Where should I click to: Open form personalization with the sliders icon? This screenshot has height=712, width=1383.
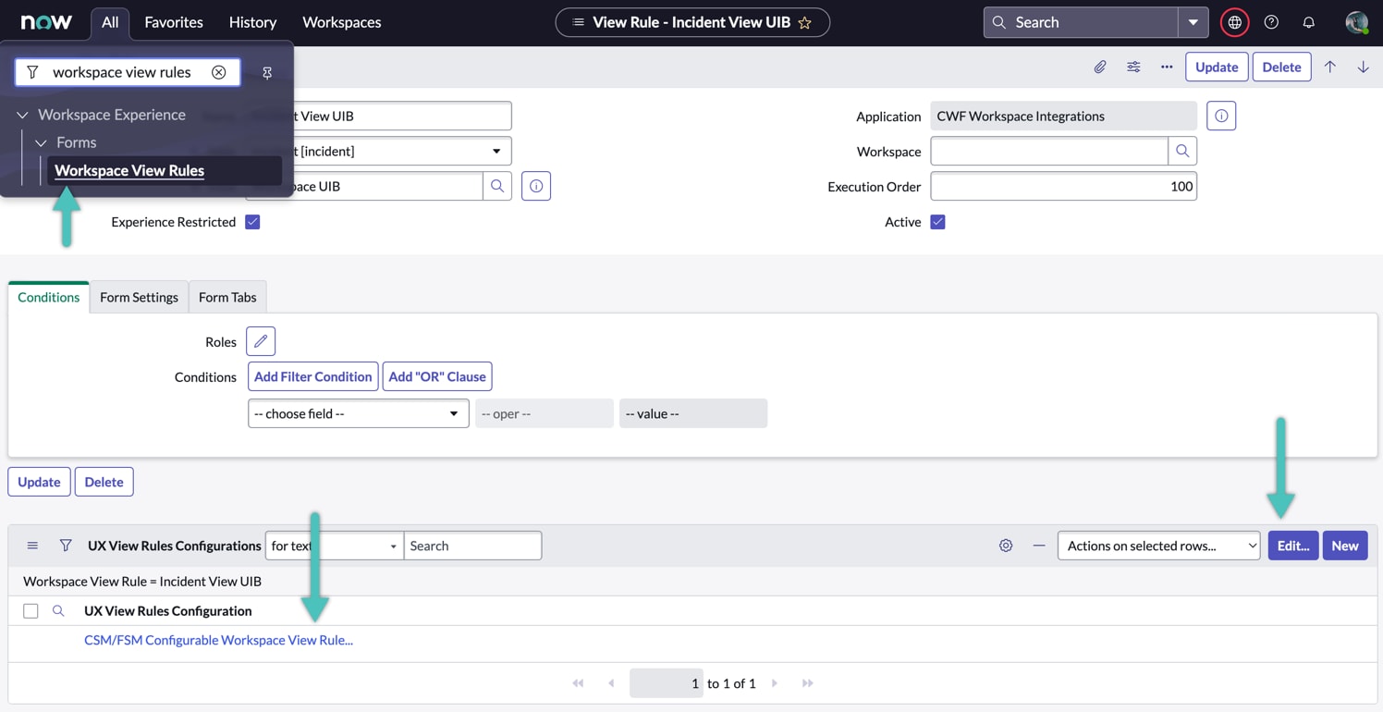click(1133, 67)
